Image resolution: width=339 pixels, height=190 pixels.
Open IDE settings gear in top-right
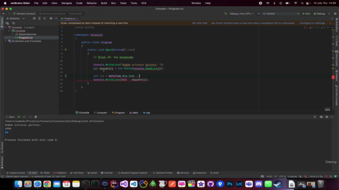point(335,14)
